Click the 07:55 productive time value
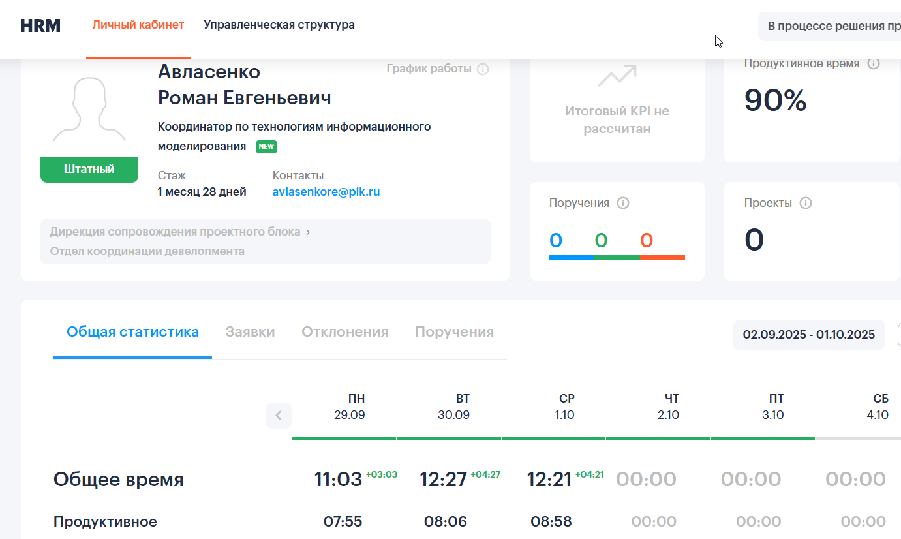 [343, 522]
